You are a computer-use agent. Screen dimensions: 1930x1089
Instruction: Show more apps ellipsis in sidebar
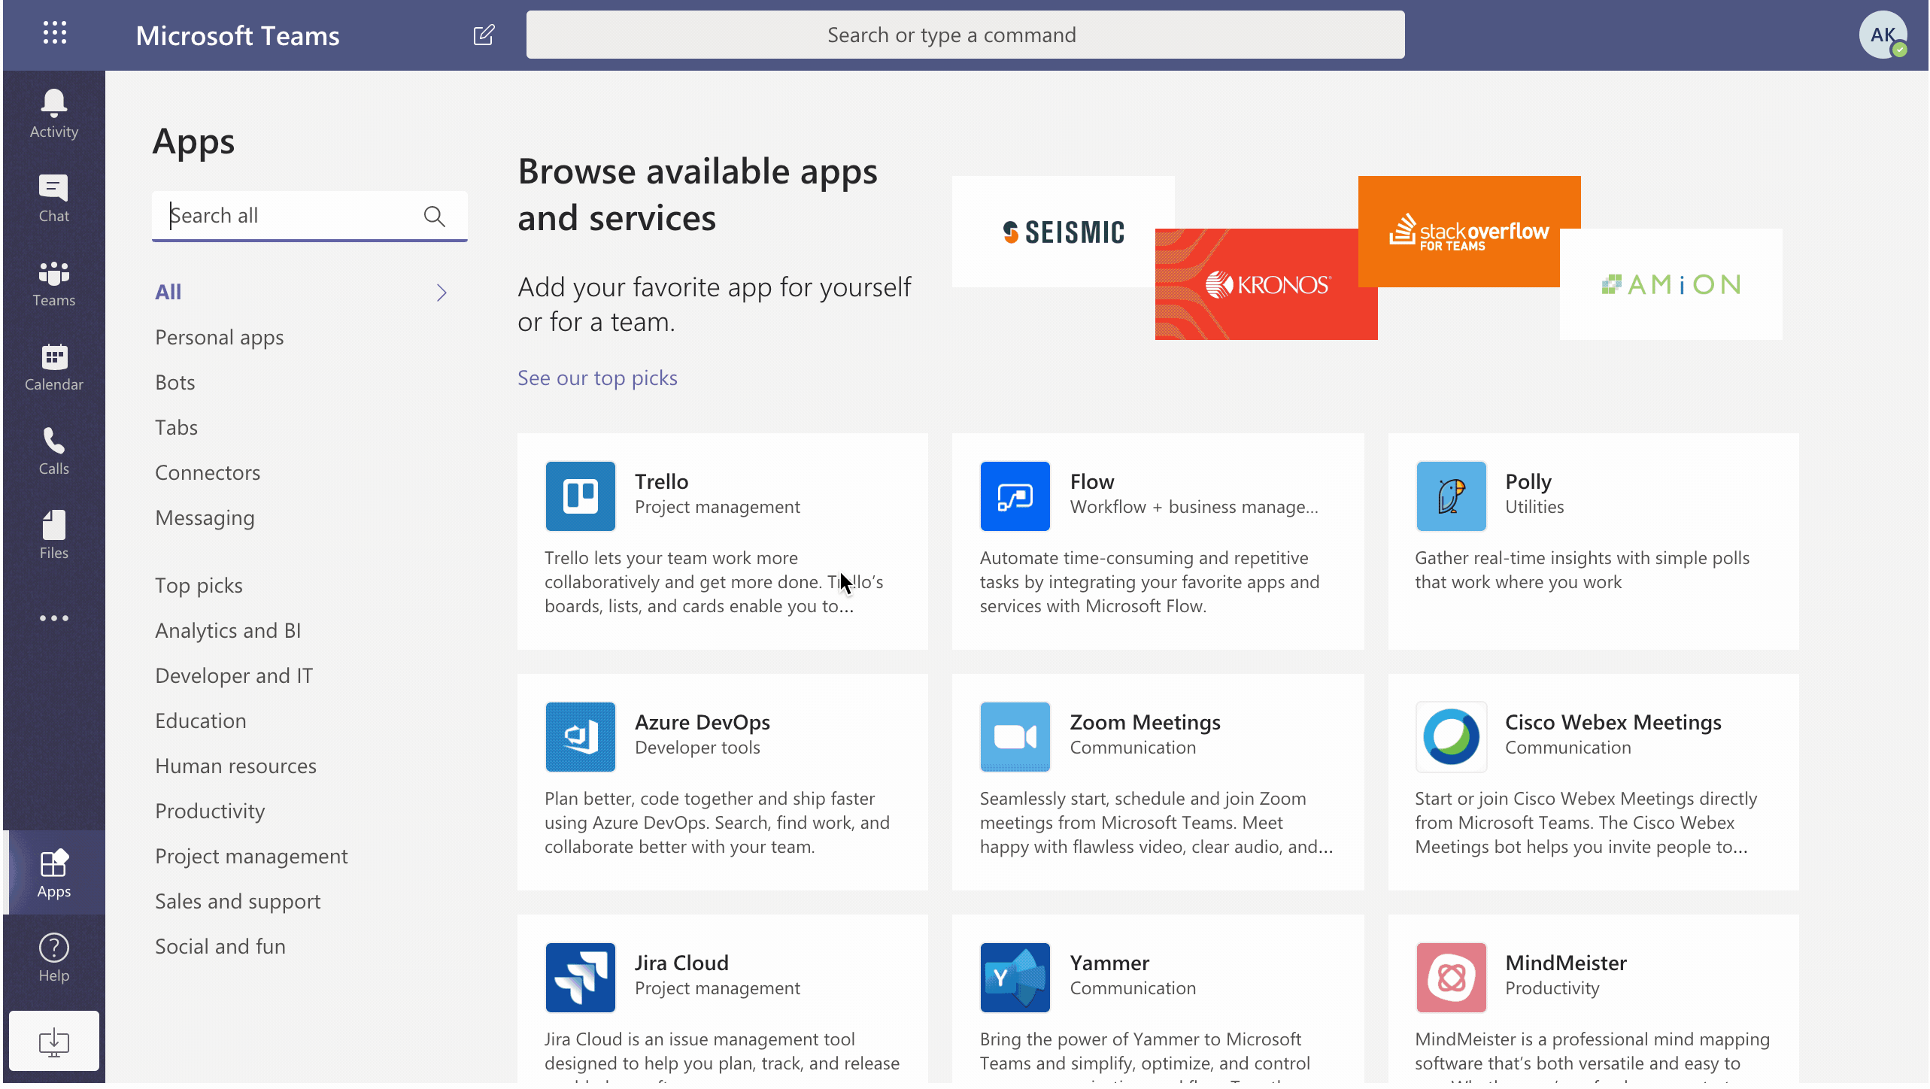click(54, 618)
